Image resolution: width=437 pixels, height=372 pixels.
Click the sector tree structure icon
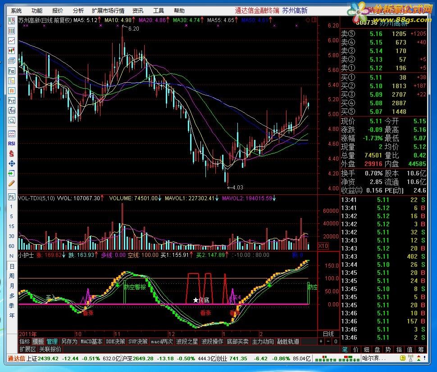pos(11,81)
